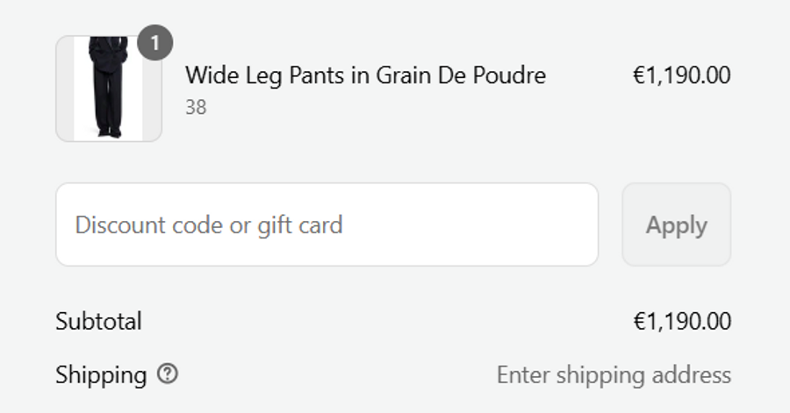Screen dimensions: 790x413
Task: Click the Shipping label text
Action: coord(101,375)
